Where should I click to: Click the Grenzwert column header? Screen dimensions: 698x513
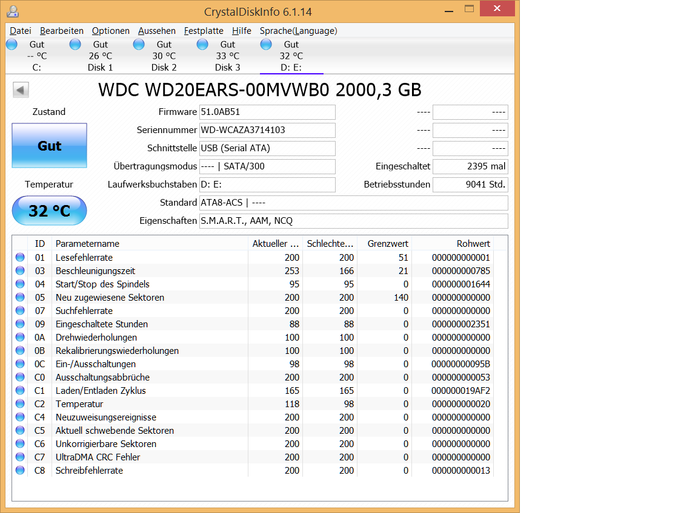pyautogui.click(x=385, y=244)
